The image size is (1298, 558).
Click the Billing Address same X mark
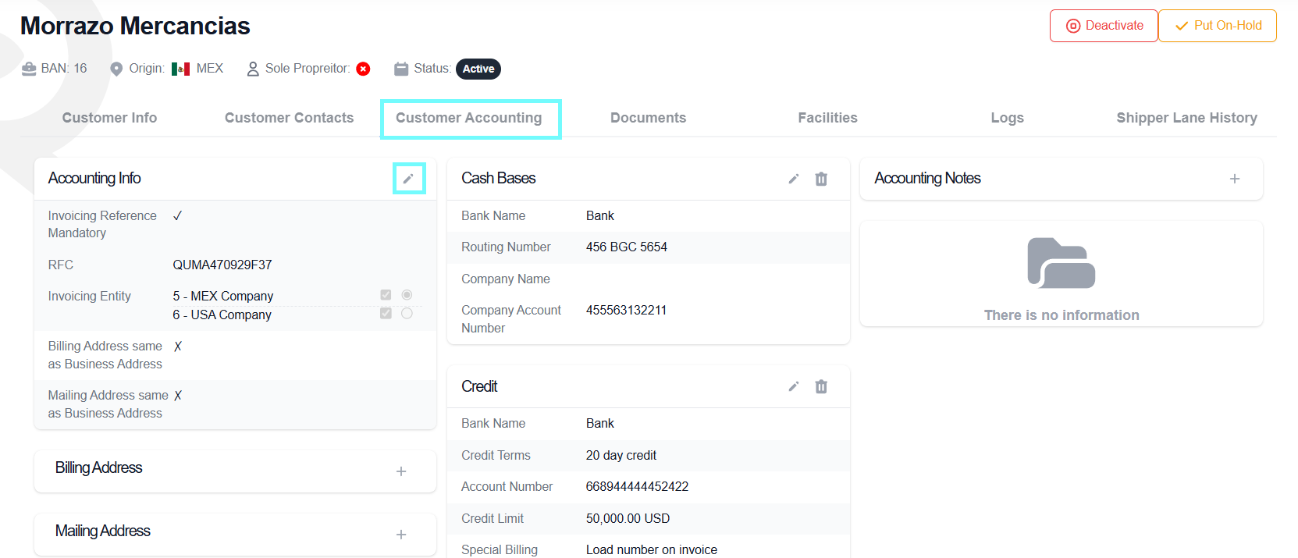(178, 346)
